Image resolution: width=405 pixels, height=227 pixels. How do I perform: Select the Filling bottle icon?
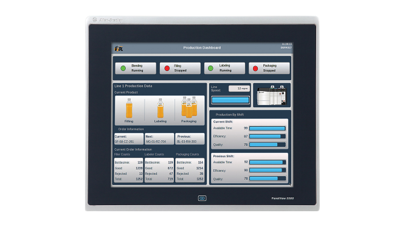pyautogui.click(x=129, y=108)
